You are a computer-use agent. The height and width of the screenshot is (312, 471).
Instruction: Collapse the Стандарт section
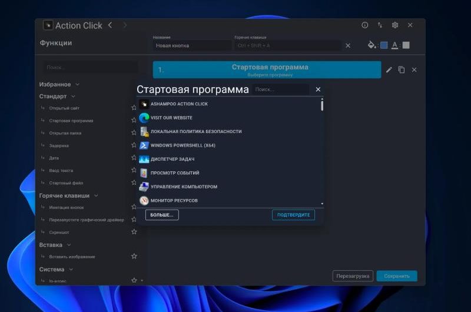(x=73, y=97)
